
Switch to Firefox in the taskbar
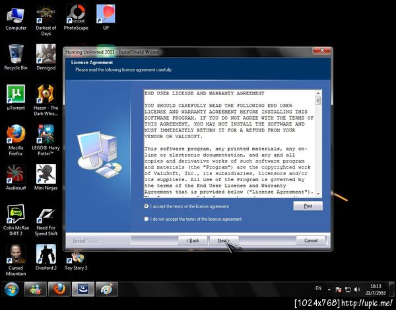(59, 290)
